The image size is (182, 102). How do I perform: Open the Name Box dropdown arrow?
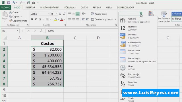[x=18, y=31]
